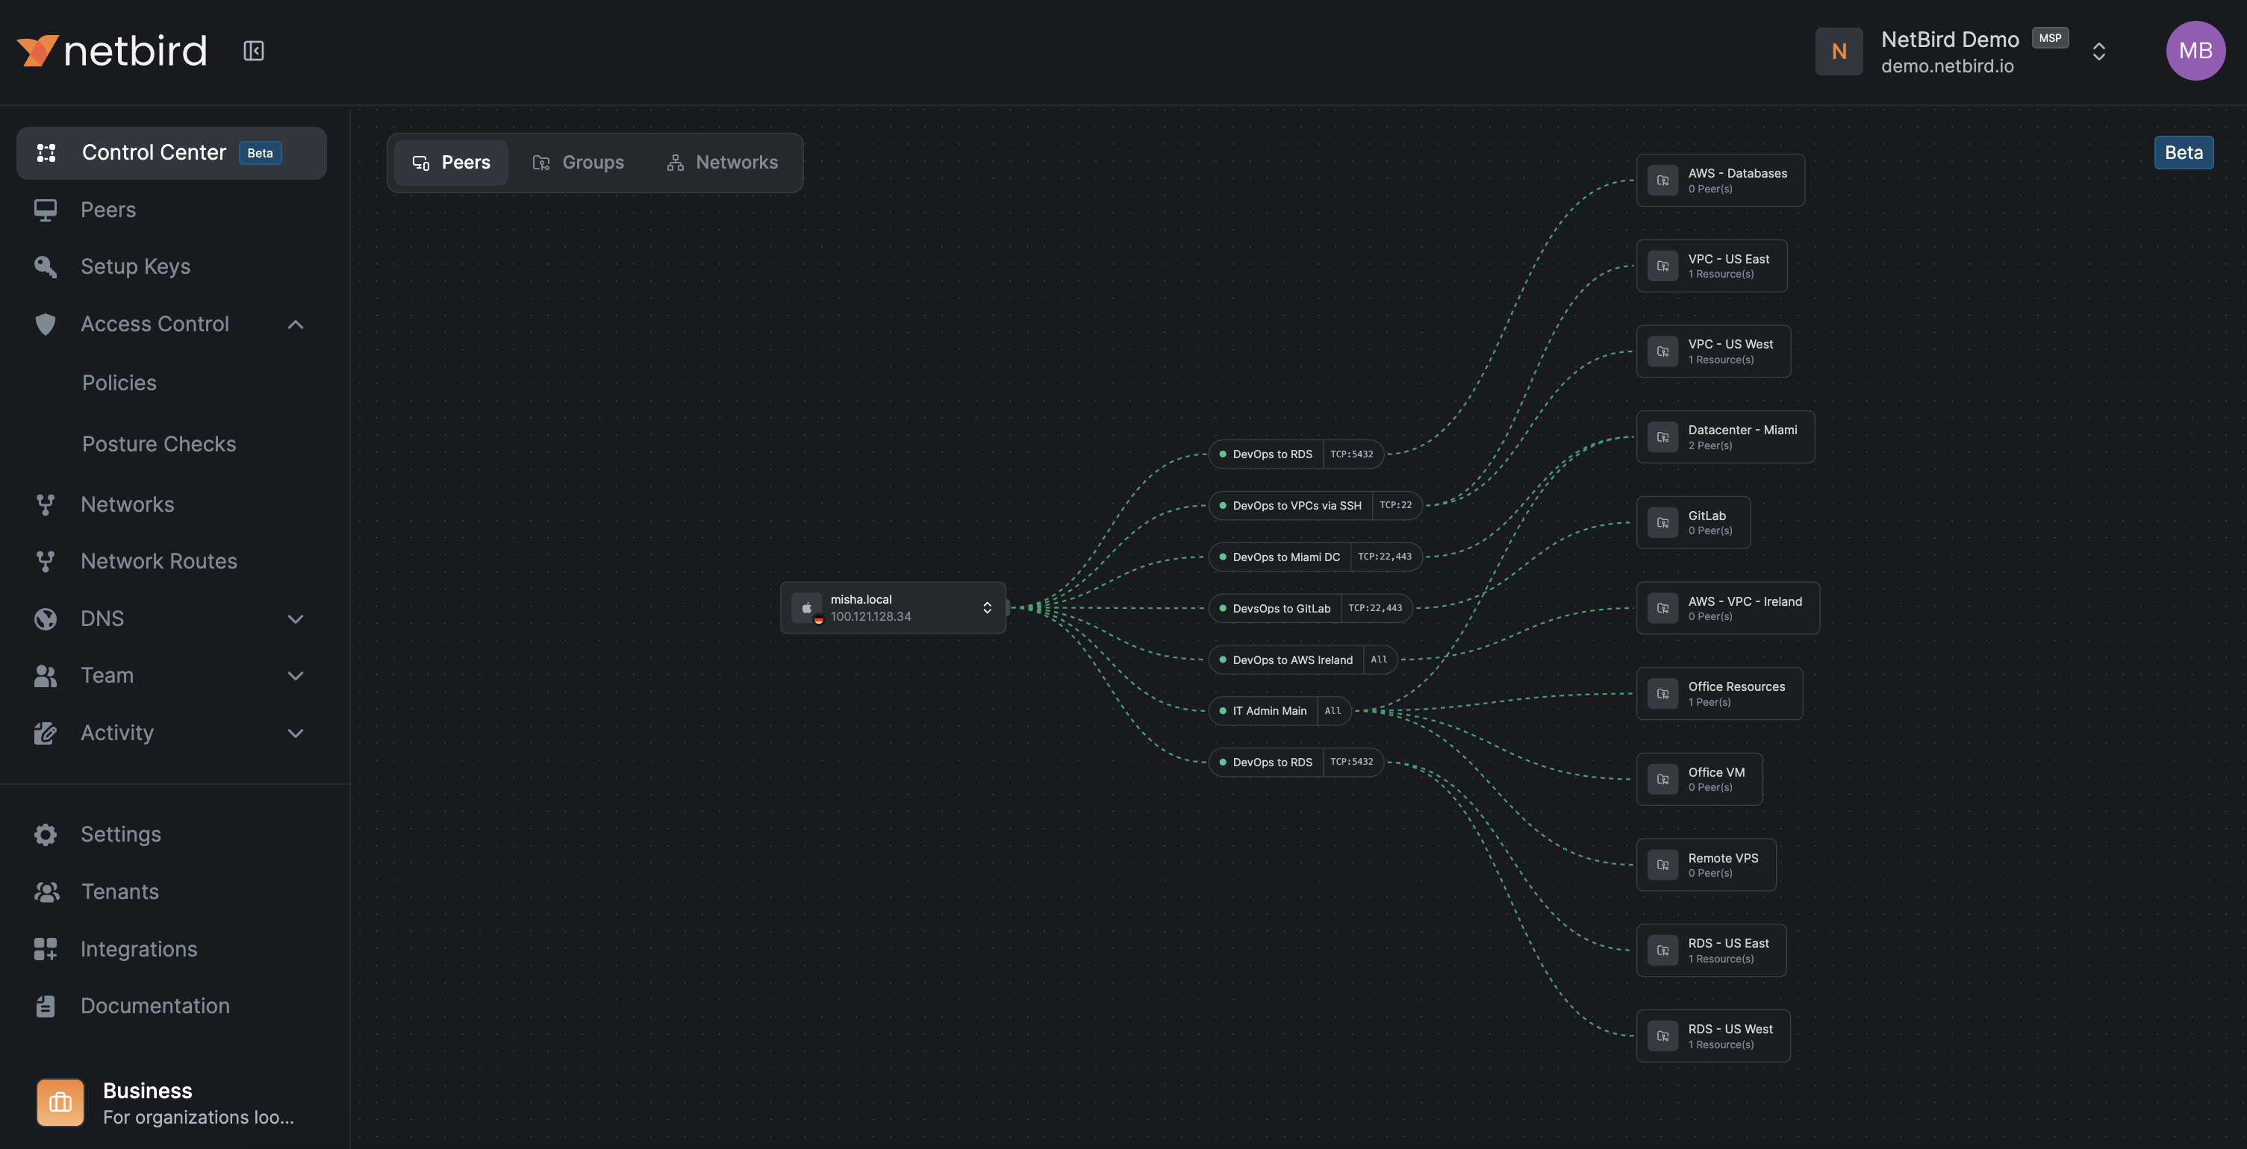This screenshot has height=1149, width=2247.
Task: Open Settings via the gear icon
Action: pyautogui.click(x=46, y=834)
